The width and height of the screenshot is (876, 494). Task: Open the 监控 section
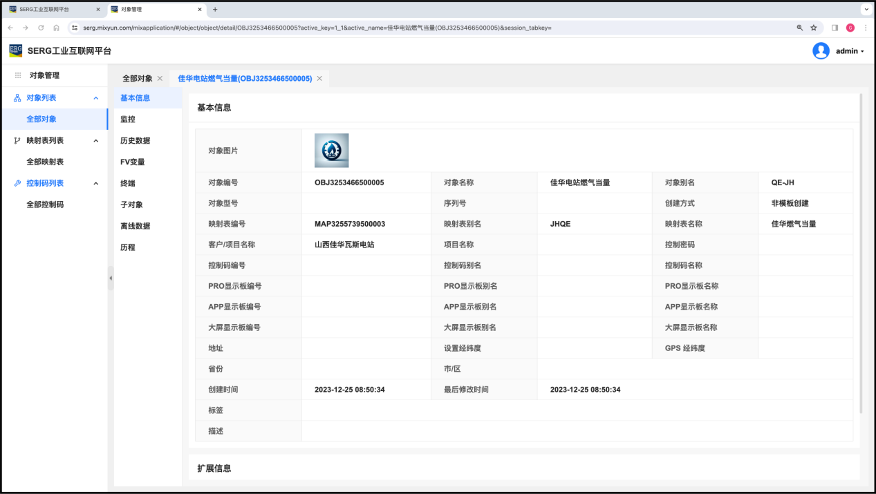click(x=128, y=120)
